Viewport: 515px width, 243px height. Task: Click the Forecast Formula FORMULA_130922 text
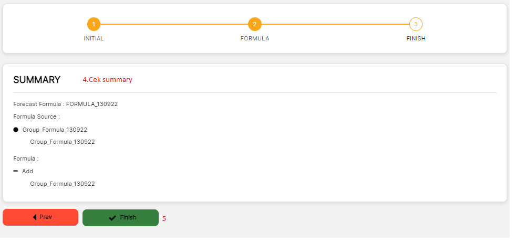coord(65,104)
